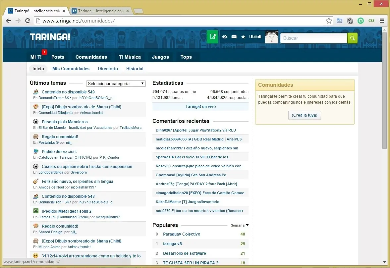This screenshot has height=268, width=390.
Task: Click the folder extension icon in toolbar
Action: coord(340,21)
